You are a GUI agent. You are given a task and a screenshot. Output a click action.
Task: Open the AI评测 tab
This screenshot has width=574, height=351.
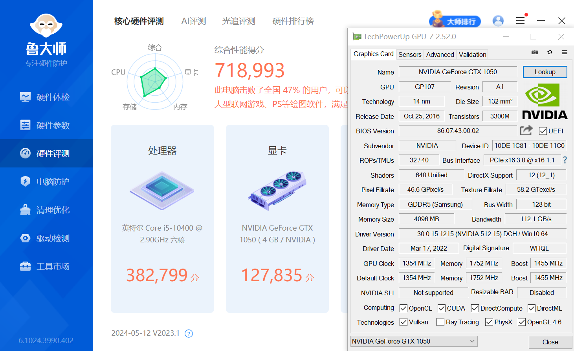pos(194,21)
